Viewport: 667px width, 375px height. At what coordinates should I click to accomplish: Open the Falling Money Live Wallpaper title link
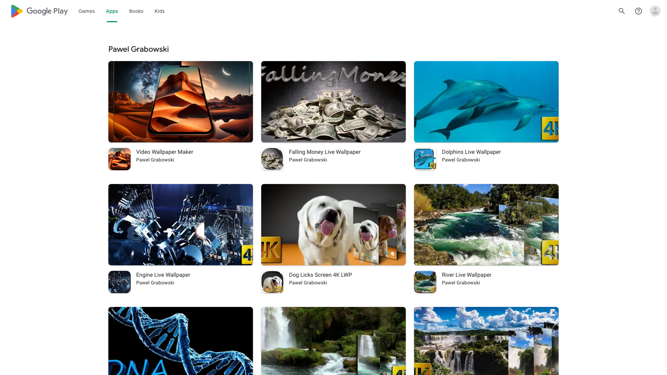(324, 152)
